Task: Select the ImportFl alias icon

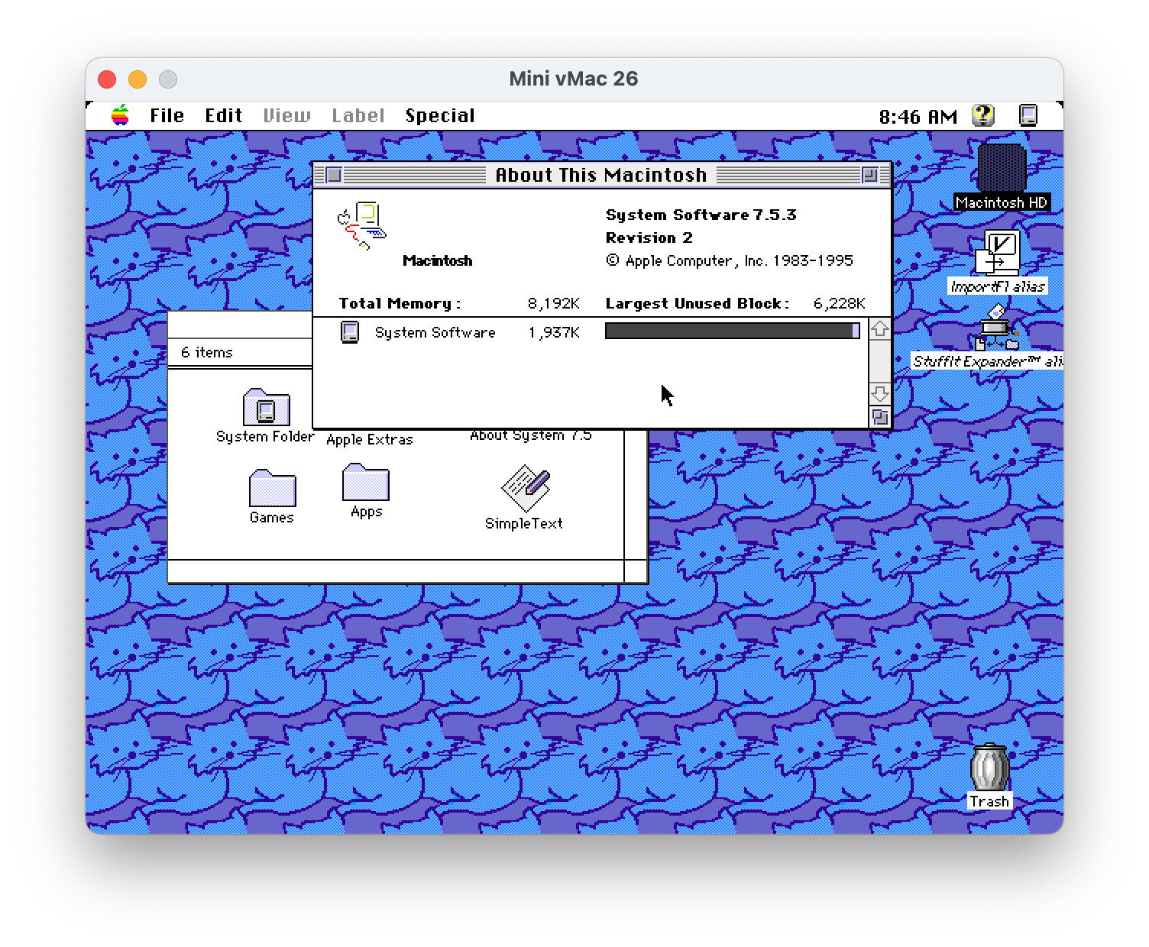Action: coord(998,253)
